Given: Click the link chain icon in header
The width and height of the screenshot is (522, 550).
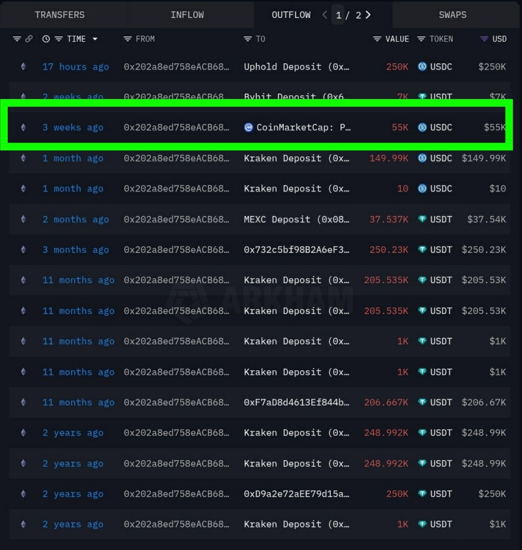Looking at the screenshot, I should click(x=29, y=39).
